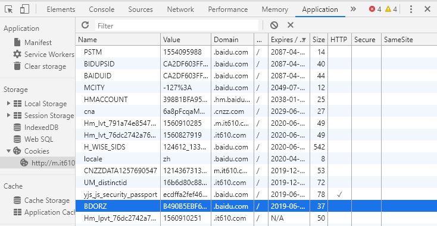
Task: Select the http://m.it610 cookie origin
Action: 38,163
